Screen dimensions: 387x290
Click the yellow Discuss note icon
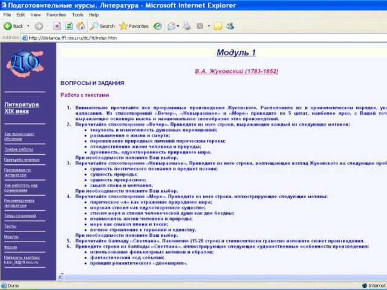pos(218,26)
